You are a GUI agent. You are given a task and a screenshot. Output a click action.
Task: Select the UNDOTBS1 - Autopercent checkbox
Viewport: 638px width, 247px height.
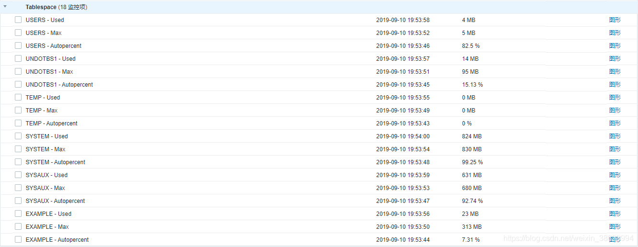[x=18, y=85]
